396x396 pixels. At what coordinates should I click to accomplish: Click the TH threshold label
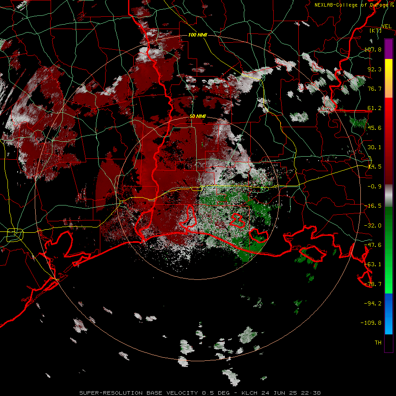pyautogui.click(x=378, y=343)
